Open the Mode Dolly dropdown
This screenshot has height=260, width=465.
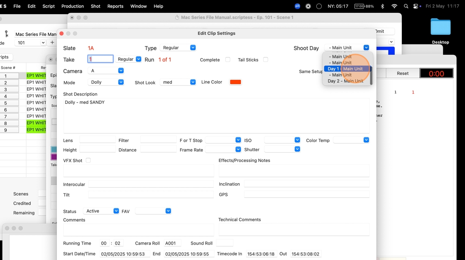[x=105, y=82]
